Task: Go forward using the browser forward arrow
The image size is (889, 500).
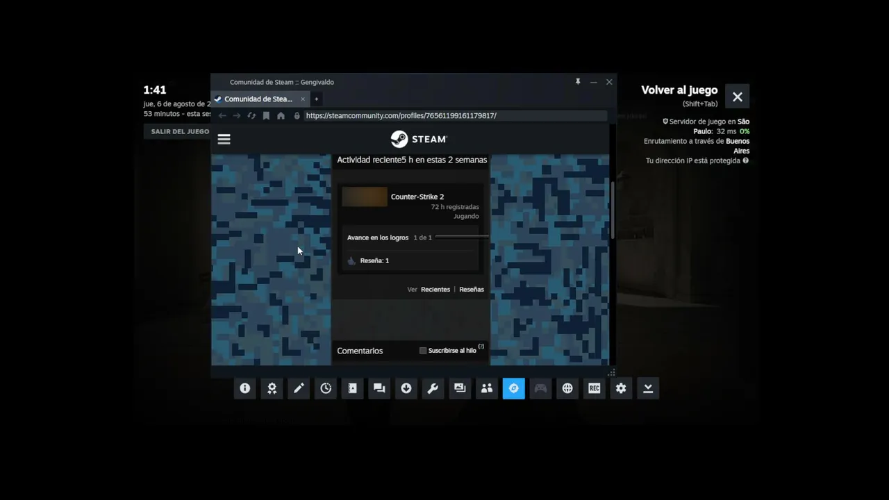Action: [237, 116]
